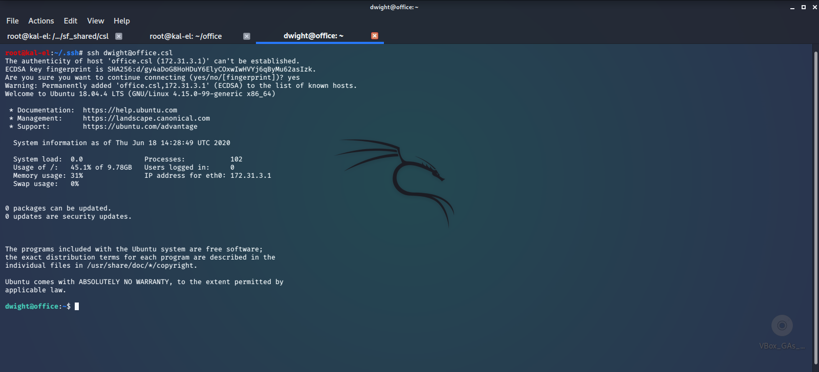Click the 'Processes: 102' text
The height and width of the screenshot is (372, 819).
tap(193, 159)
